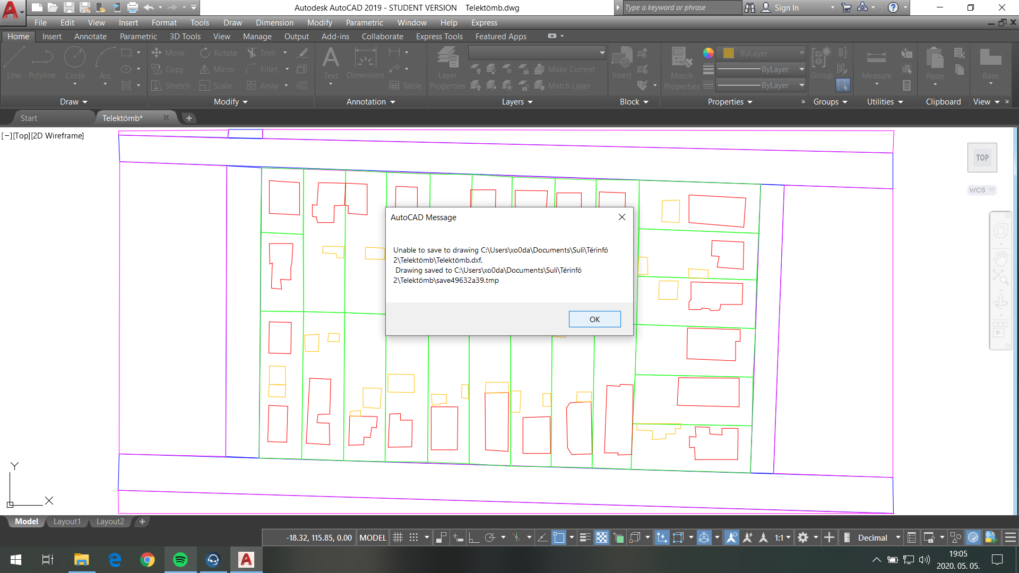
Task: Switch to the Start document tab
Action: [x=29, y=118]
